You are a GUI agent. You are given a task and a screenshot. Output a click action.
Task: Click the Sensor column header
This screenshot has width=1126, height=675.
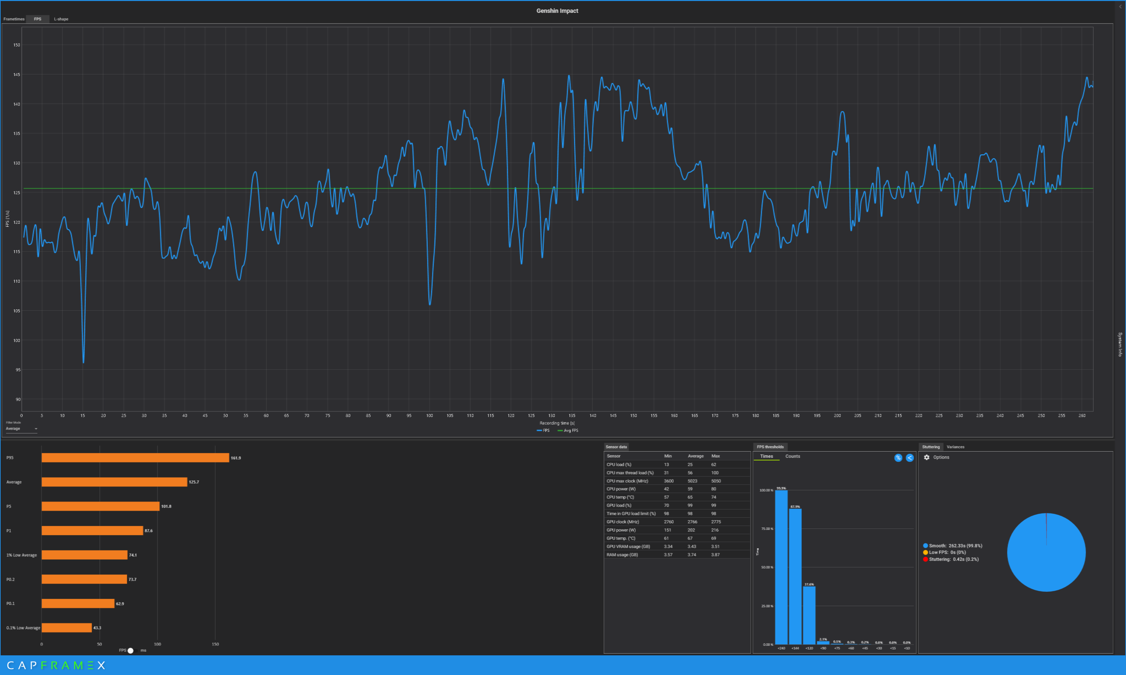613,456
